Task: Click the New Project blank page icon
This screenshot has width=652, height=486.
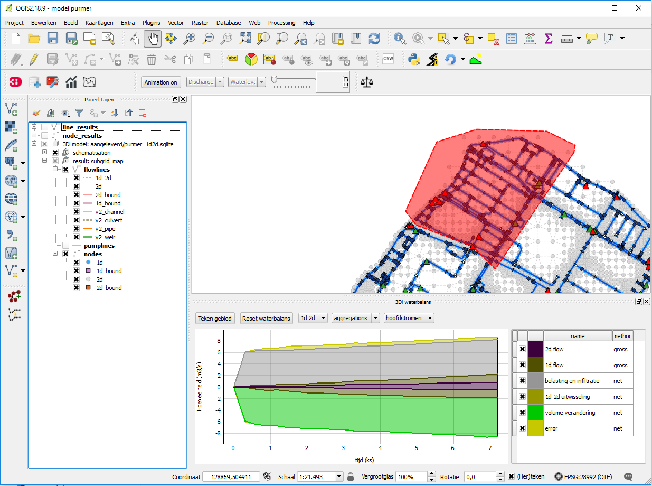Action: pyautogui.click(x=16, y=38)
